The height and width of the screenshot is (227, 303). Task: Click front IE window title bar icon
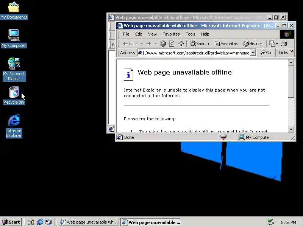[x=120, y=26]
